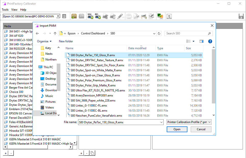Click the change view layout icon
This screenshot has height=158, width=246.
coord(188,41)
